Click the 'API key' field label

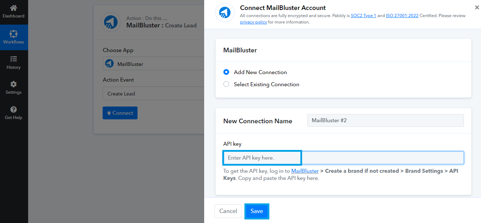[232, 144]
